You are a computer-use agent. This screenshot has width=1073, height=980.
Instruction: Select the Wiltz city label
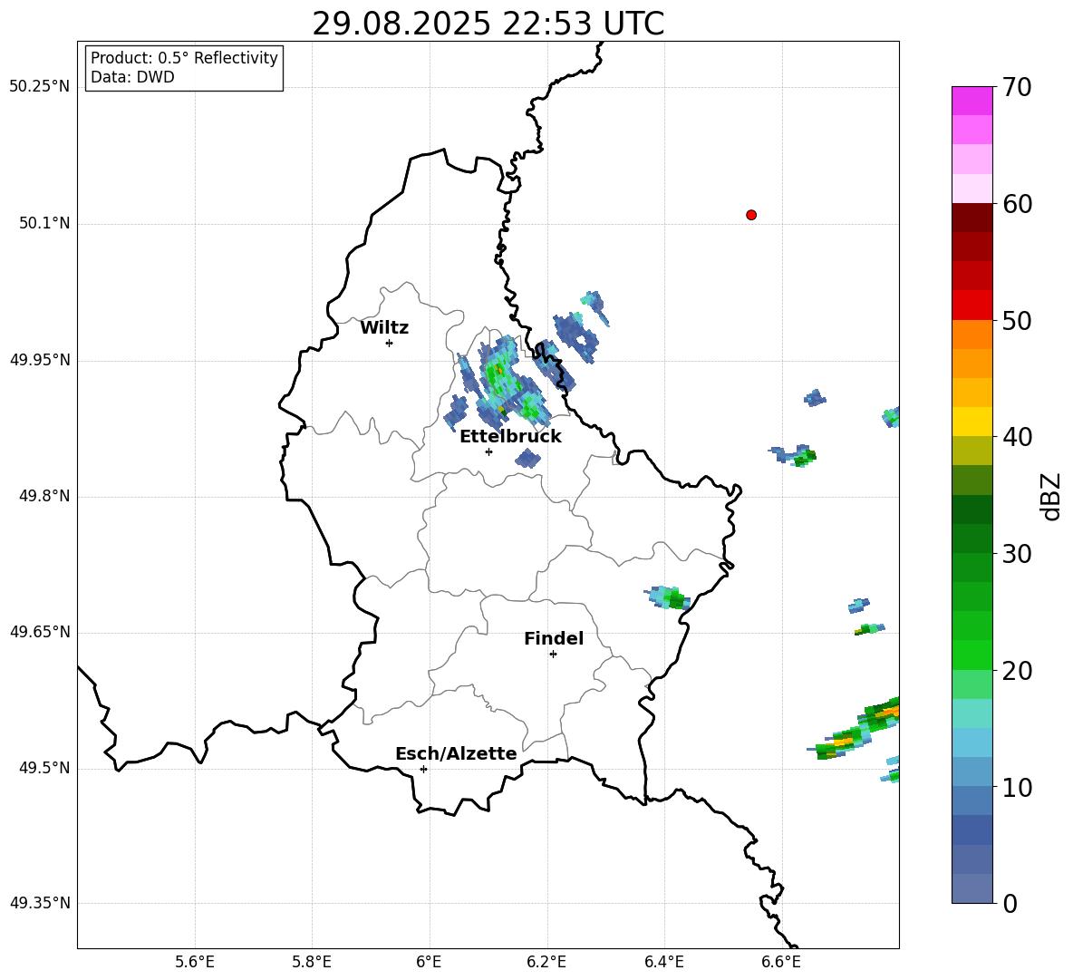[x=384, y=328]
